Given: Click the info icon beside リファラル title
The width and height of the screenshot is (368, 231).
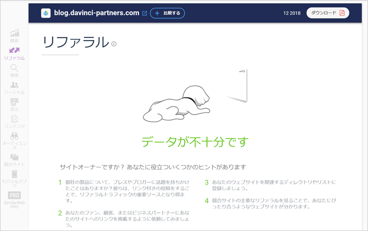Looking at the screenshot, I should coord(114,44).
